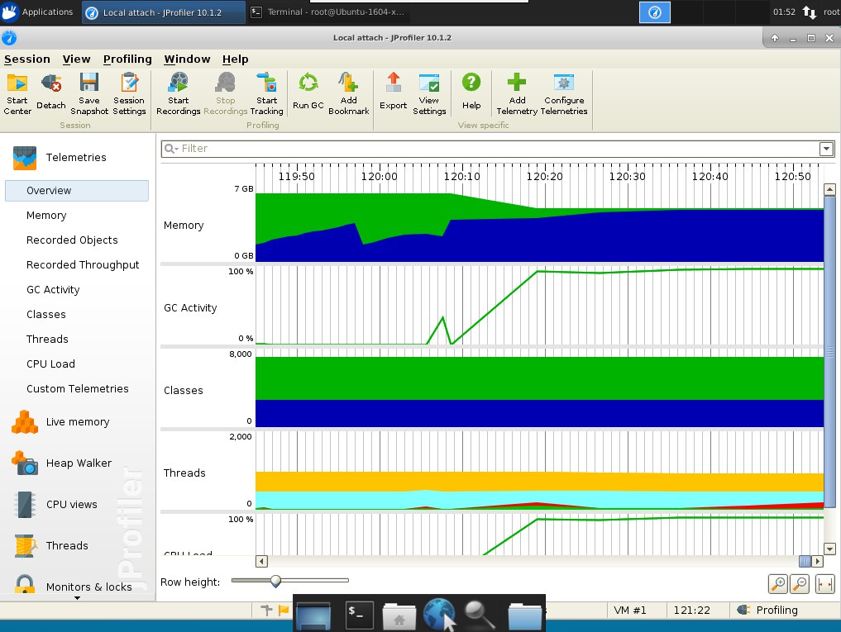Open Configure Telemetries

pos(564,93)
